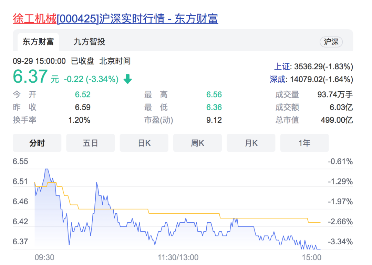Click the 09:30 time axis label
Screen dimensions: 372x265
pos(44,257)
